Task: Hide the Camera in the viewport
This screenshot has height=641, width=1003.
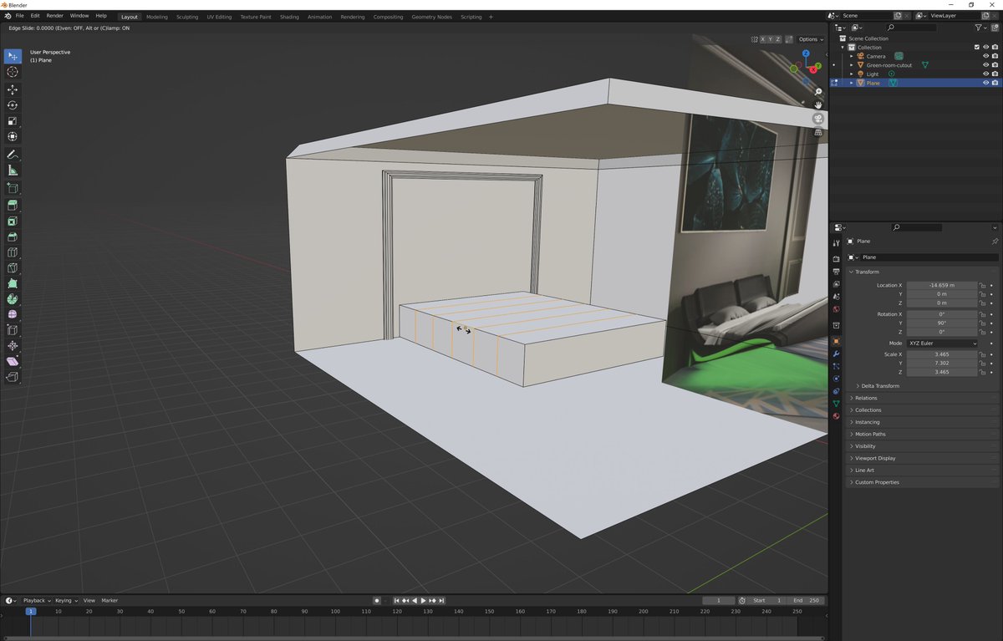Action: [x=985, y=56]
